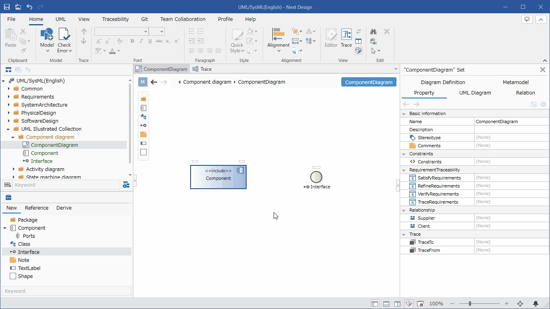Open the File menu
The width and height of the screenshot is (550, 309).
(x=11, y=19)
